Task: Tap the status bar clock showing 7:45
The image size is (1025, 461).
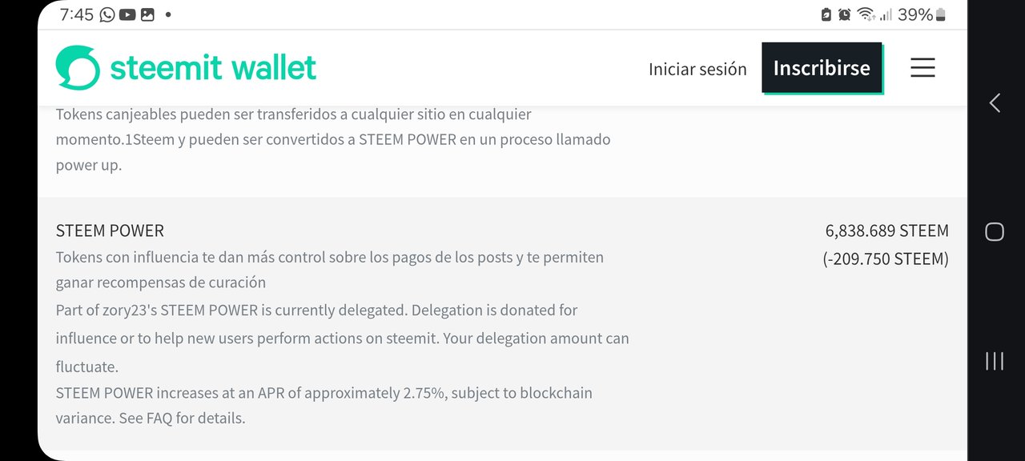Action: 77,14
